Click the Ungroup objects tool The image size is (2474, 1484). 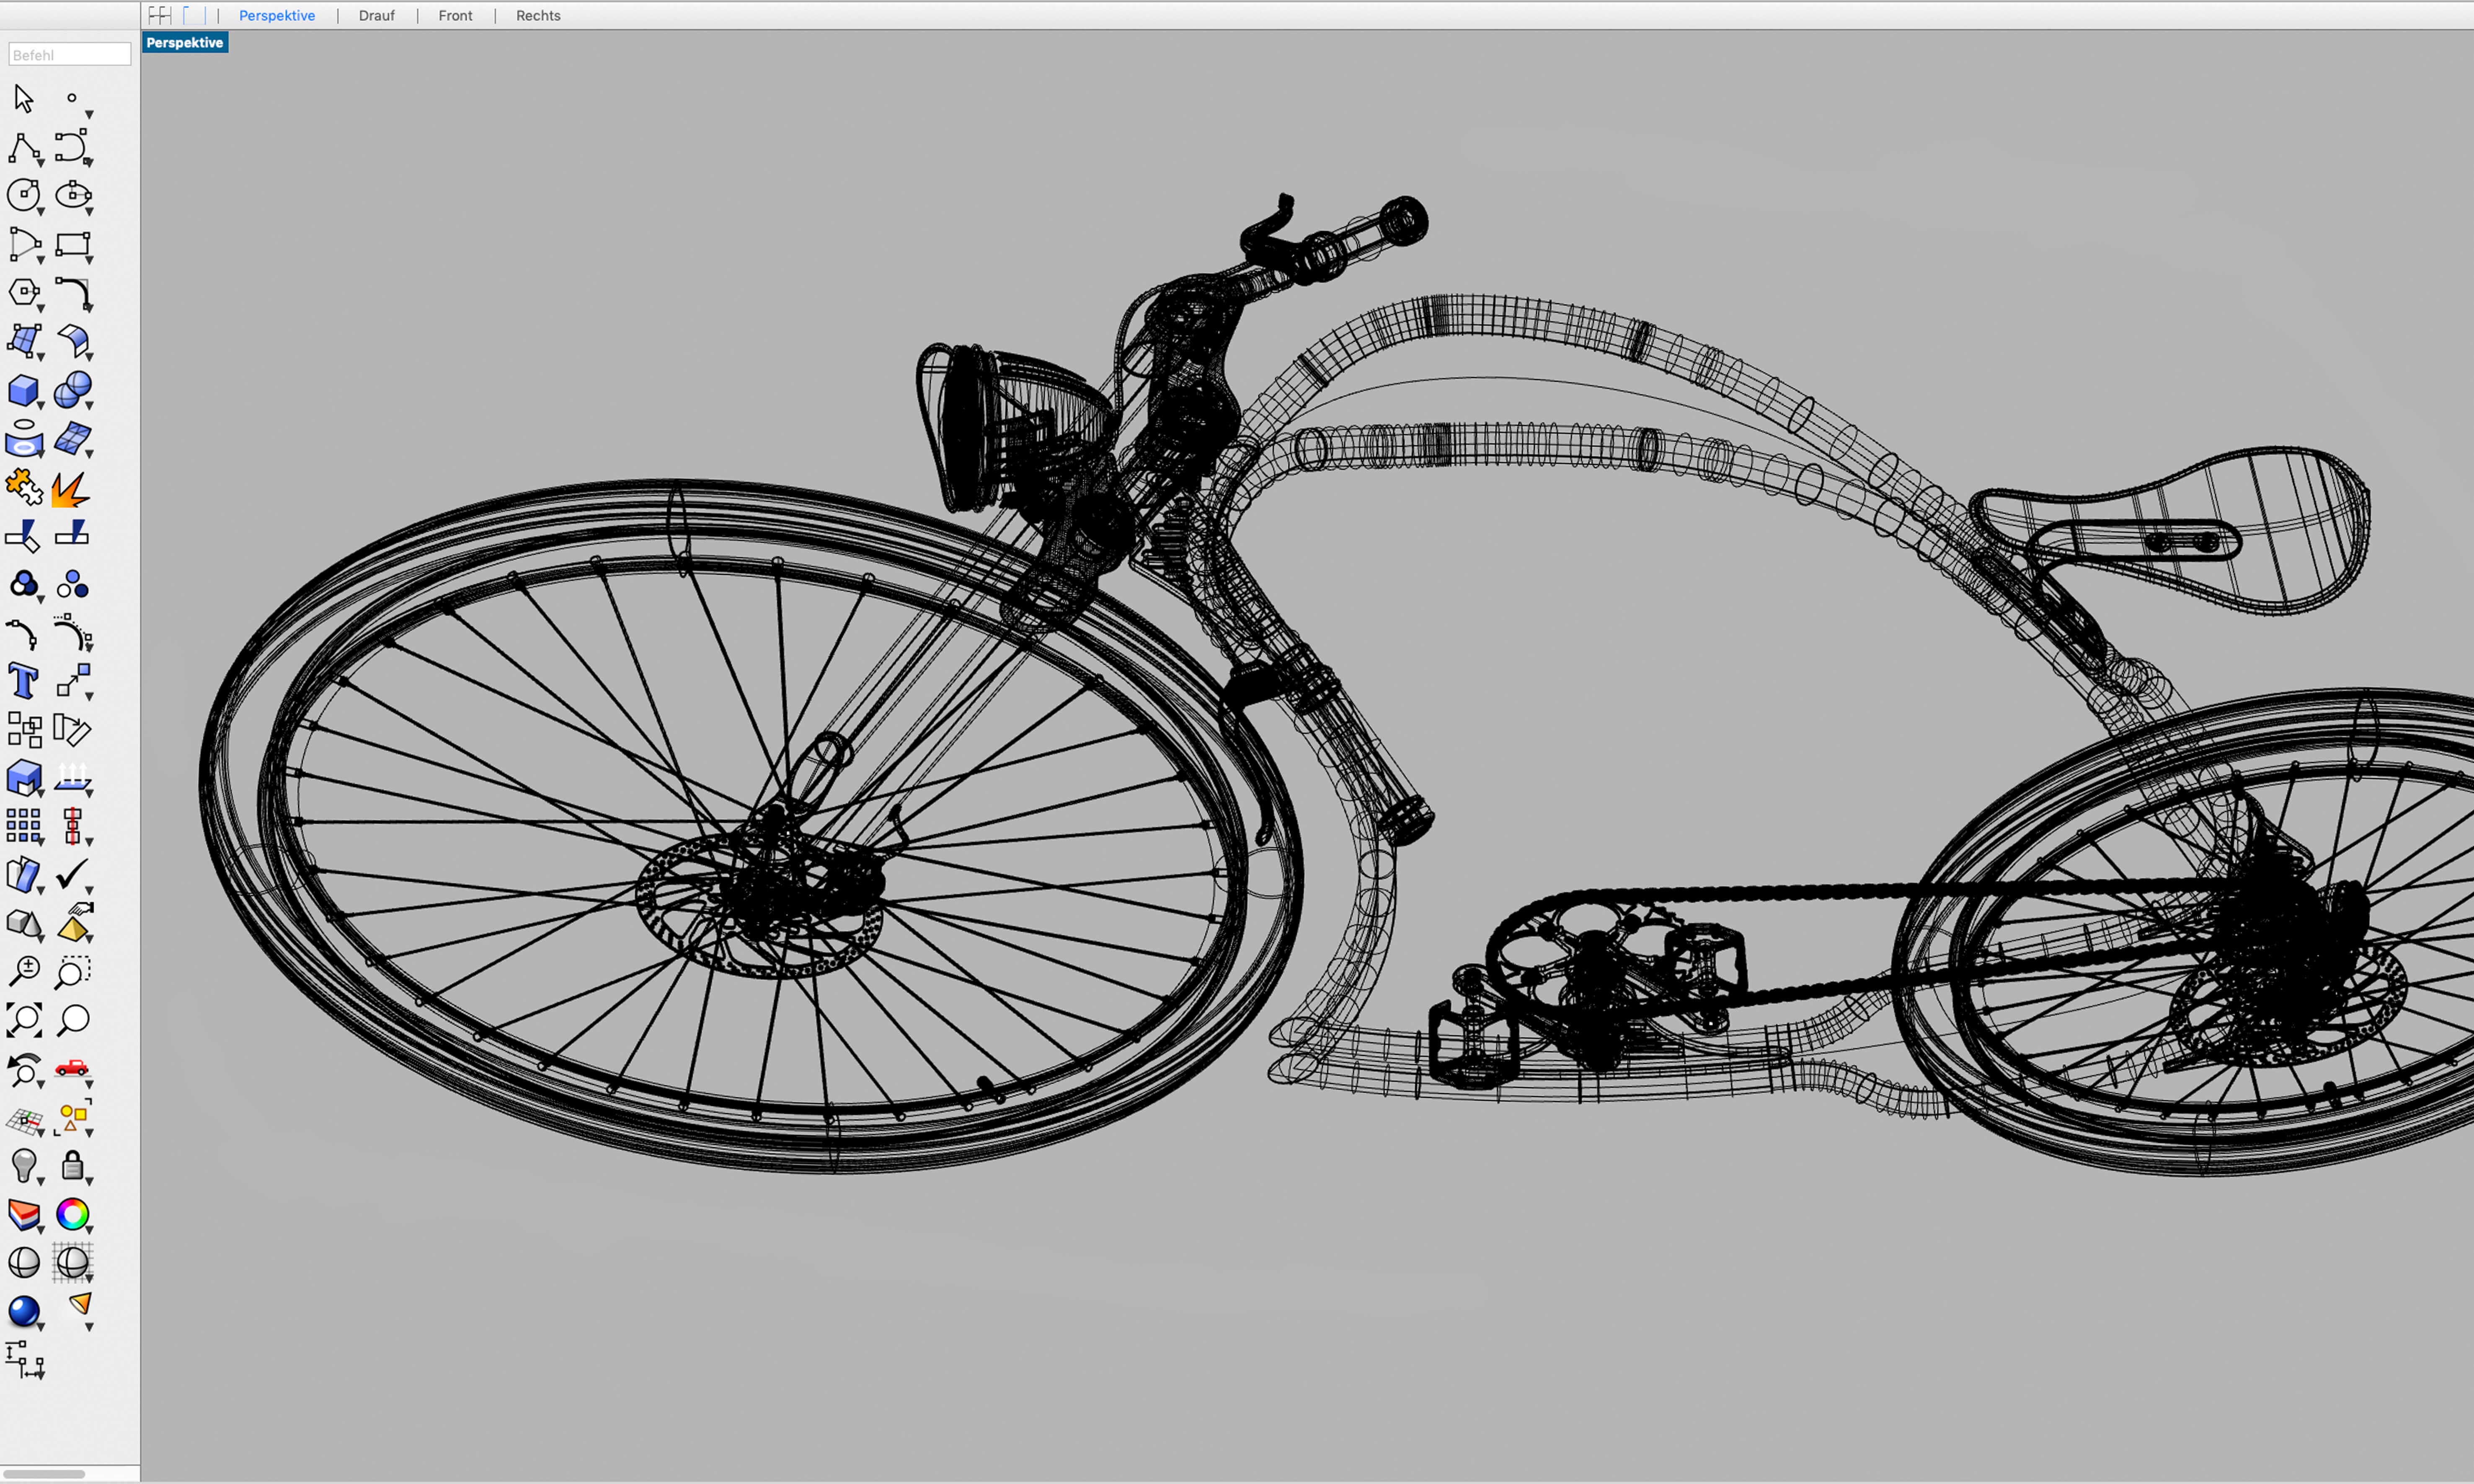point(72,584)
